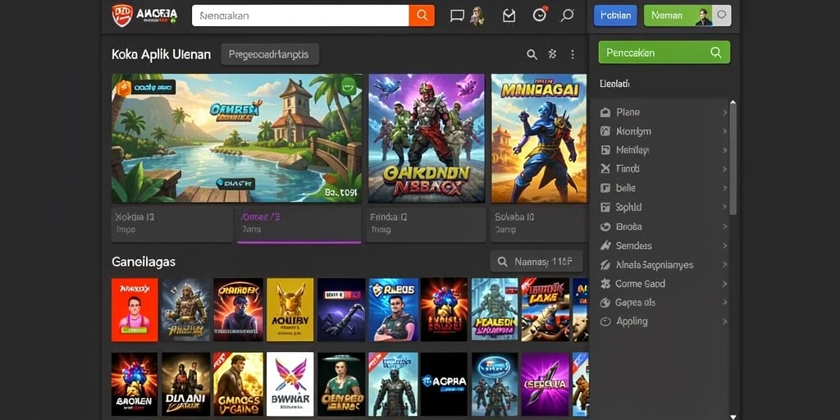The height and width of the screenshot is (420, 840).
Task: Expand the Xtomigm category chevron
Action: (725, 131)
